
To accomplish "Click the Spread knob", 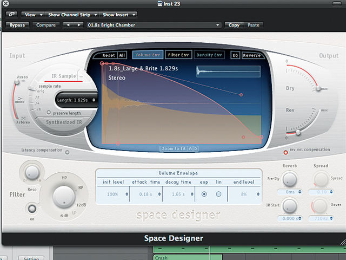I will 321,179.
